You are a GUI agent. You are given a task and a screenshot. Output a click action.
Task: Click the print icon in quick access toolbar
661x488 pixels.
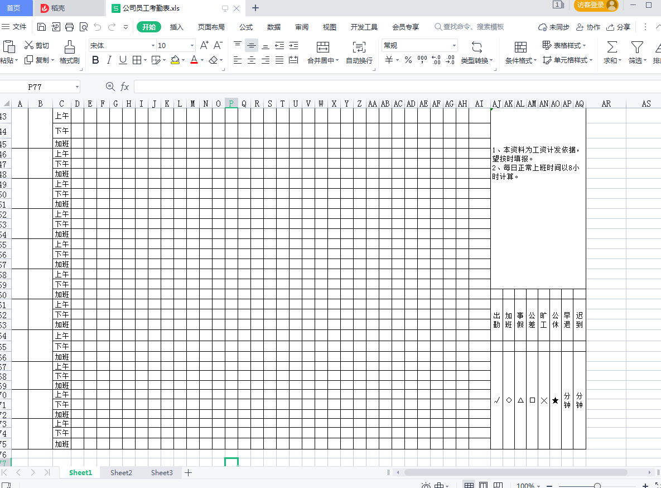(x=70, y=27)
